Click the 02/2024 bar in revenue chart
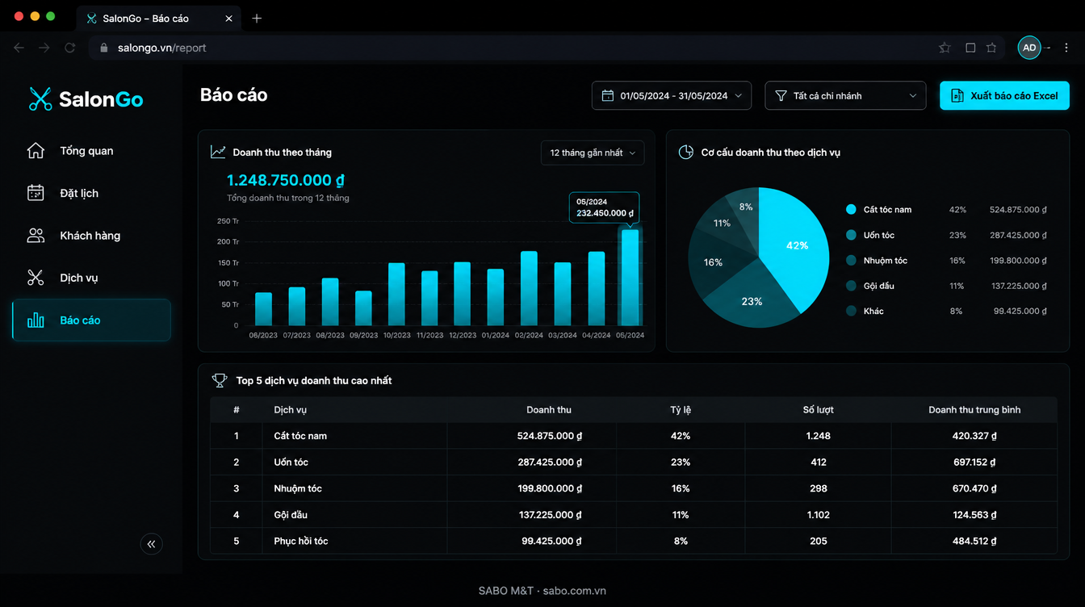The image size is (1085, 607). tap(529, 288)
